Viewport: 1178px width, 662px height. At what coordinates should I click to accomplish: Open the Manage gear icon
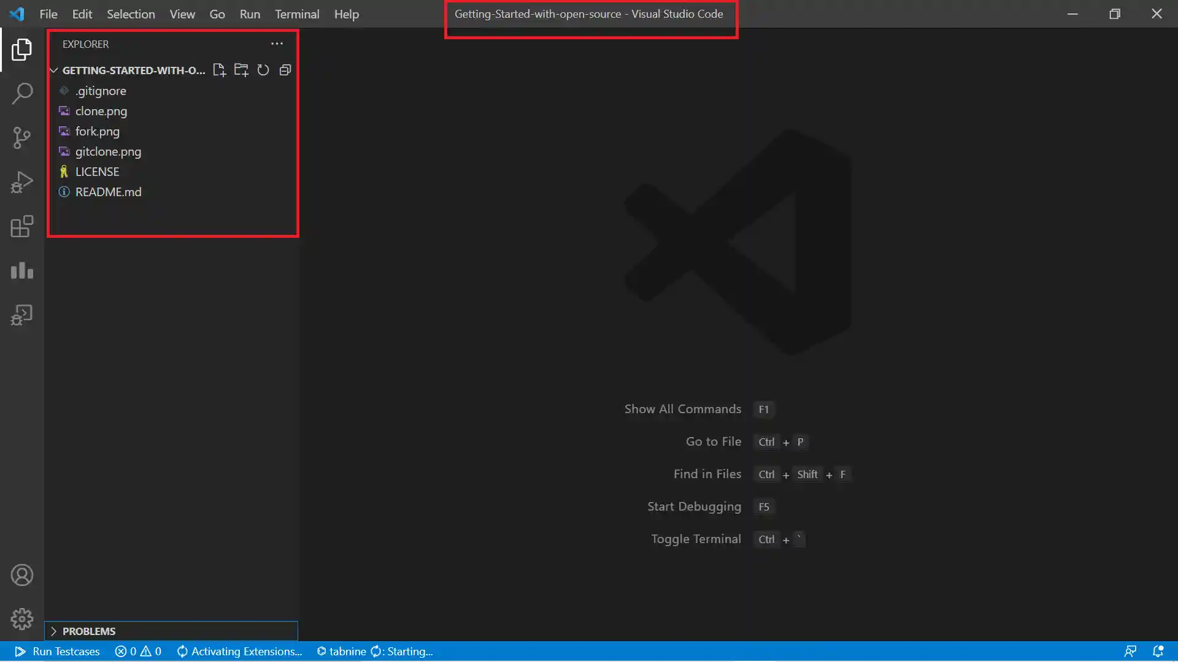coord(22,619)
